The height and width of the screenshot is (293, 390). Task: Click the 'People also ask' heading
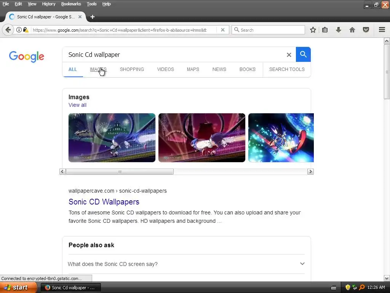(91, 245)
